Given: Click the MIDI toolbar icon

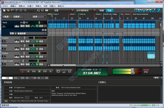Looking at the screenshot, I should 47,10.
